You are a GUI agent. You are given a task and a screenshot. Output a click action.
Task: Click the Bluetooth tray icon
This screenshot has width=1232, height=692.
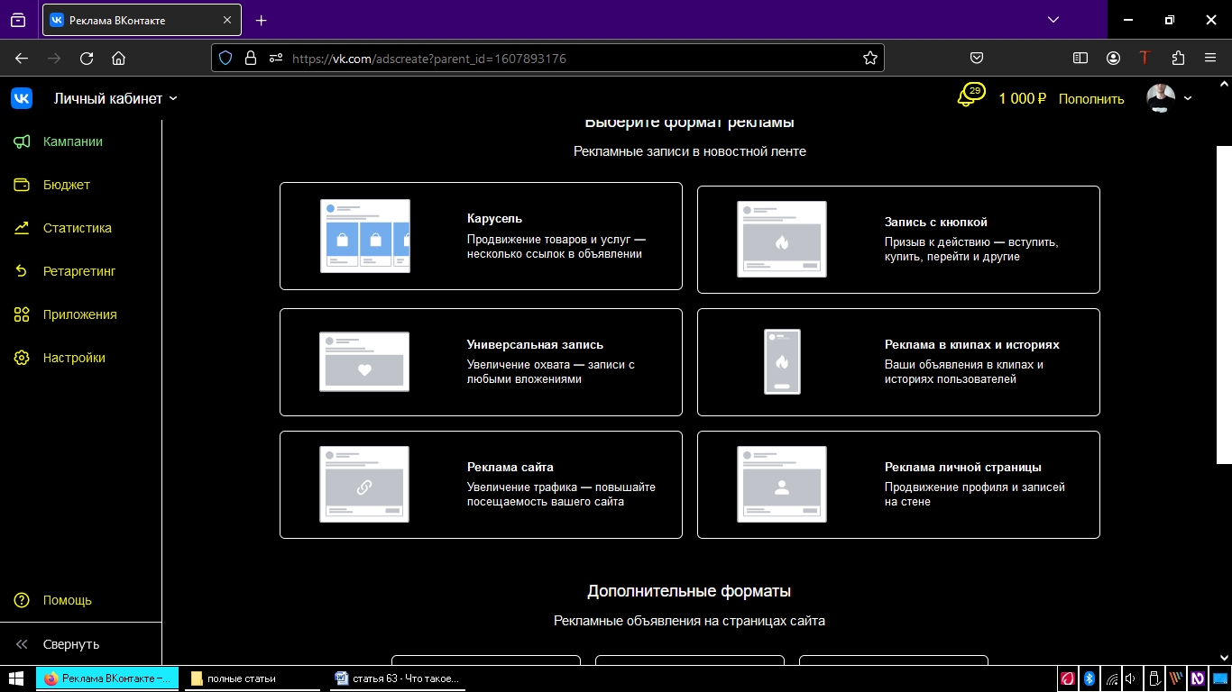(x=1089, y=678)
